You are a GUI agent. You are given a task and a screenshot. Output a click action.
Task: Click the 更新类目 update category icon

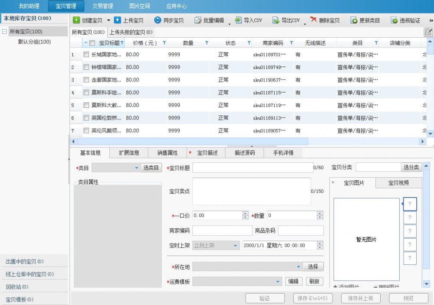[x=354, y=20]
